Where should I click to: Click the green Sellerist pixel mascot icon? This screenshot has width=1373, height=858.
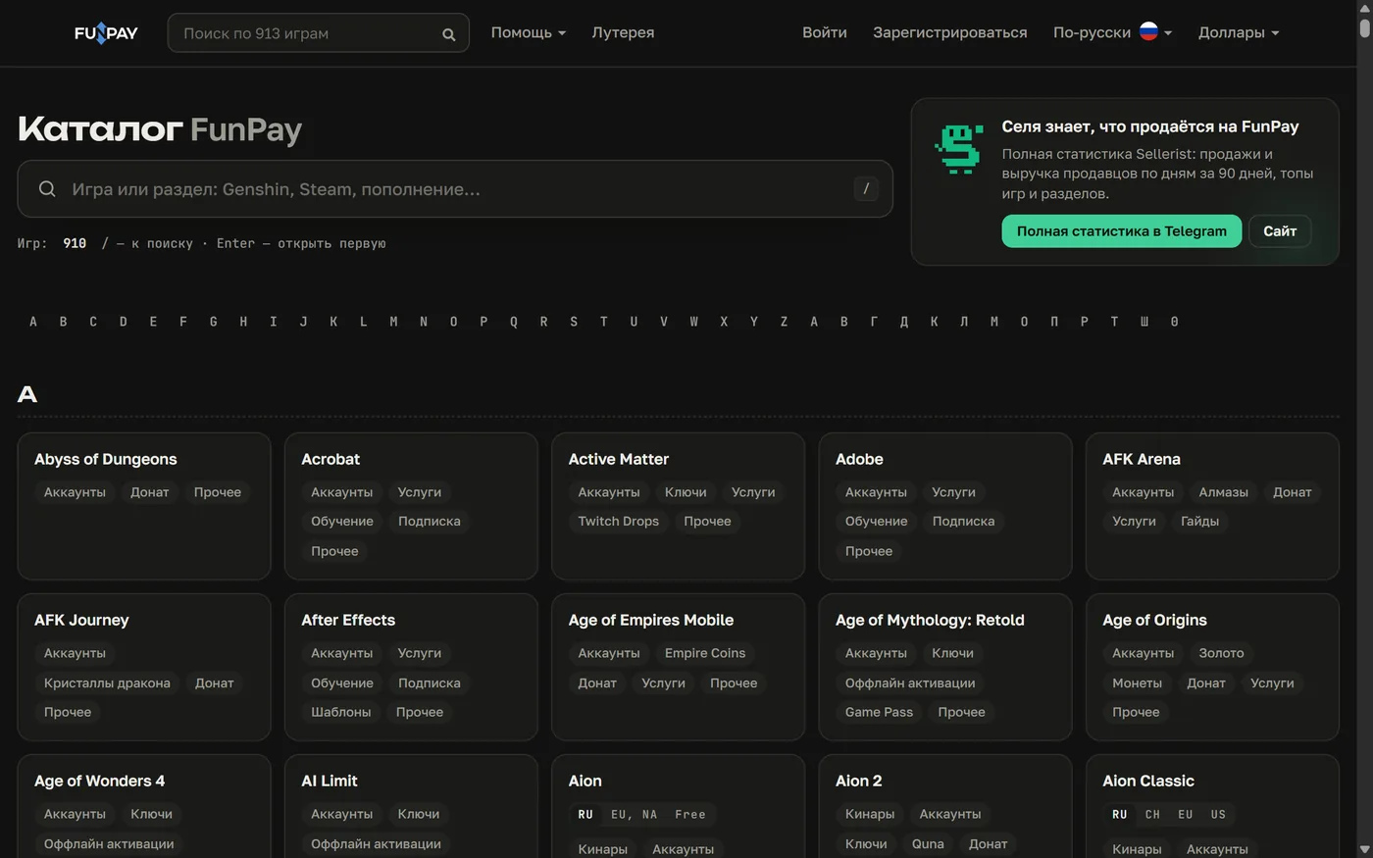[958, 149]
